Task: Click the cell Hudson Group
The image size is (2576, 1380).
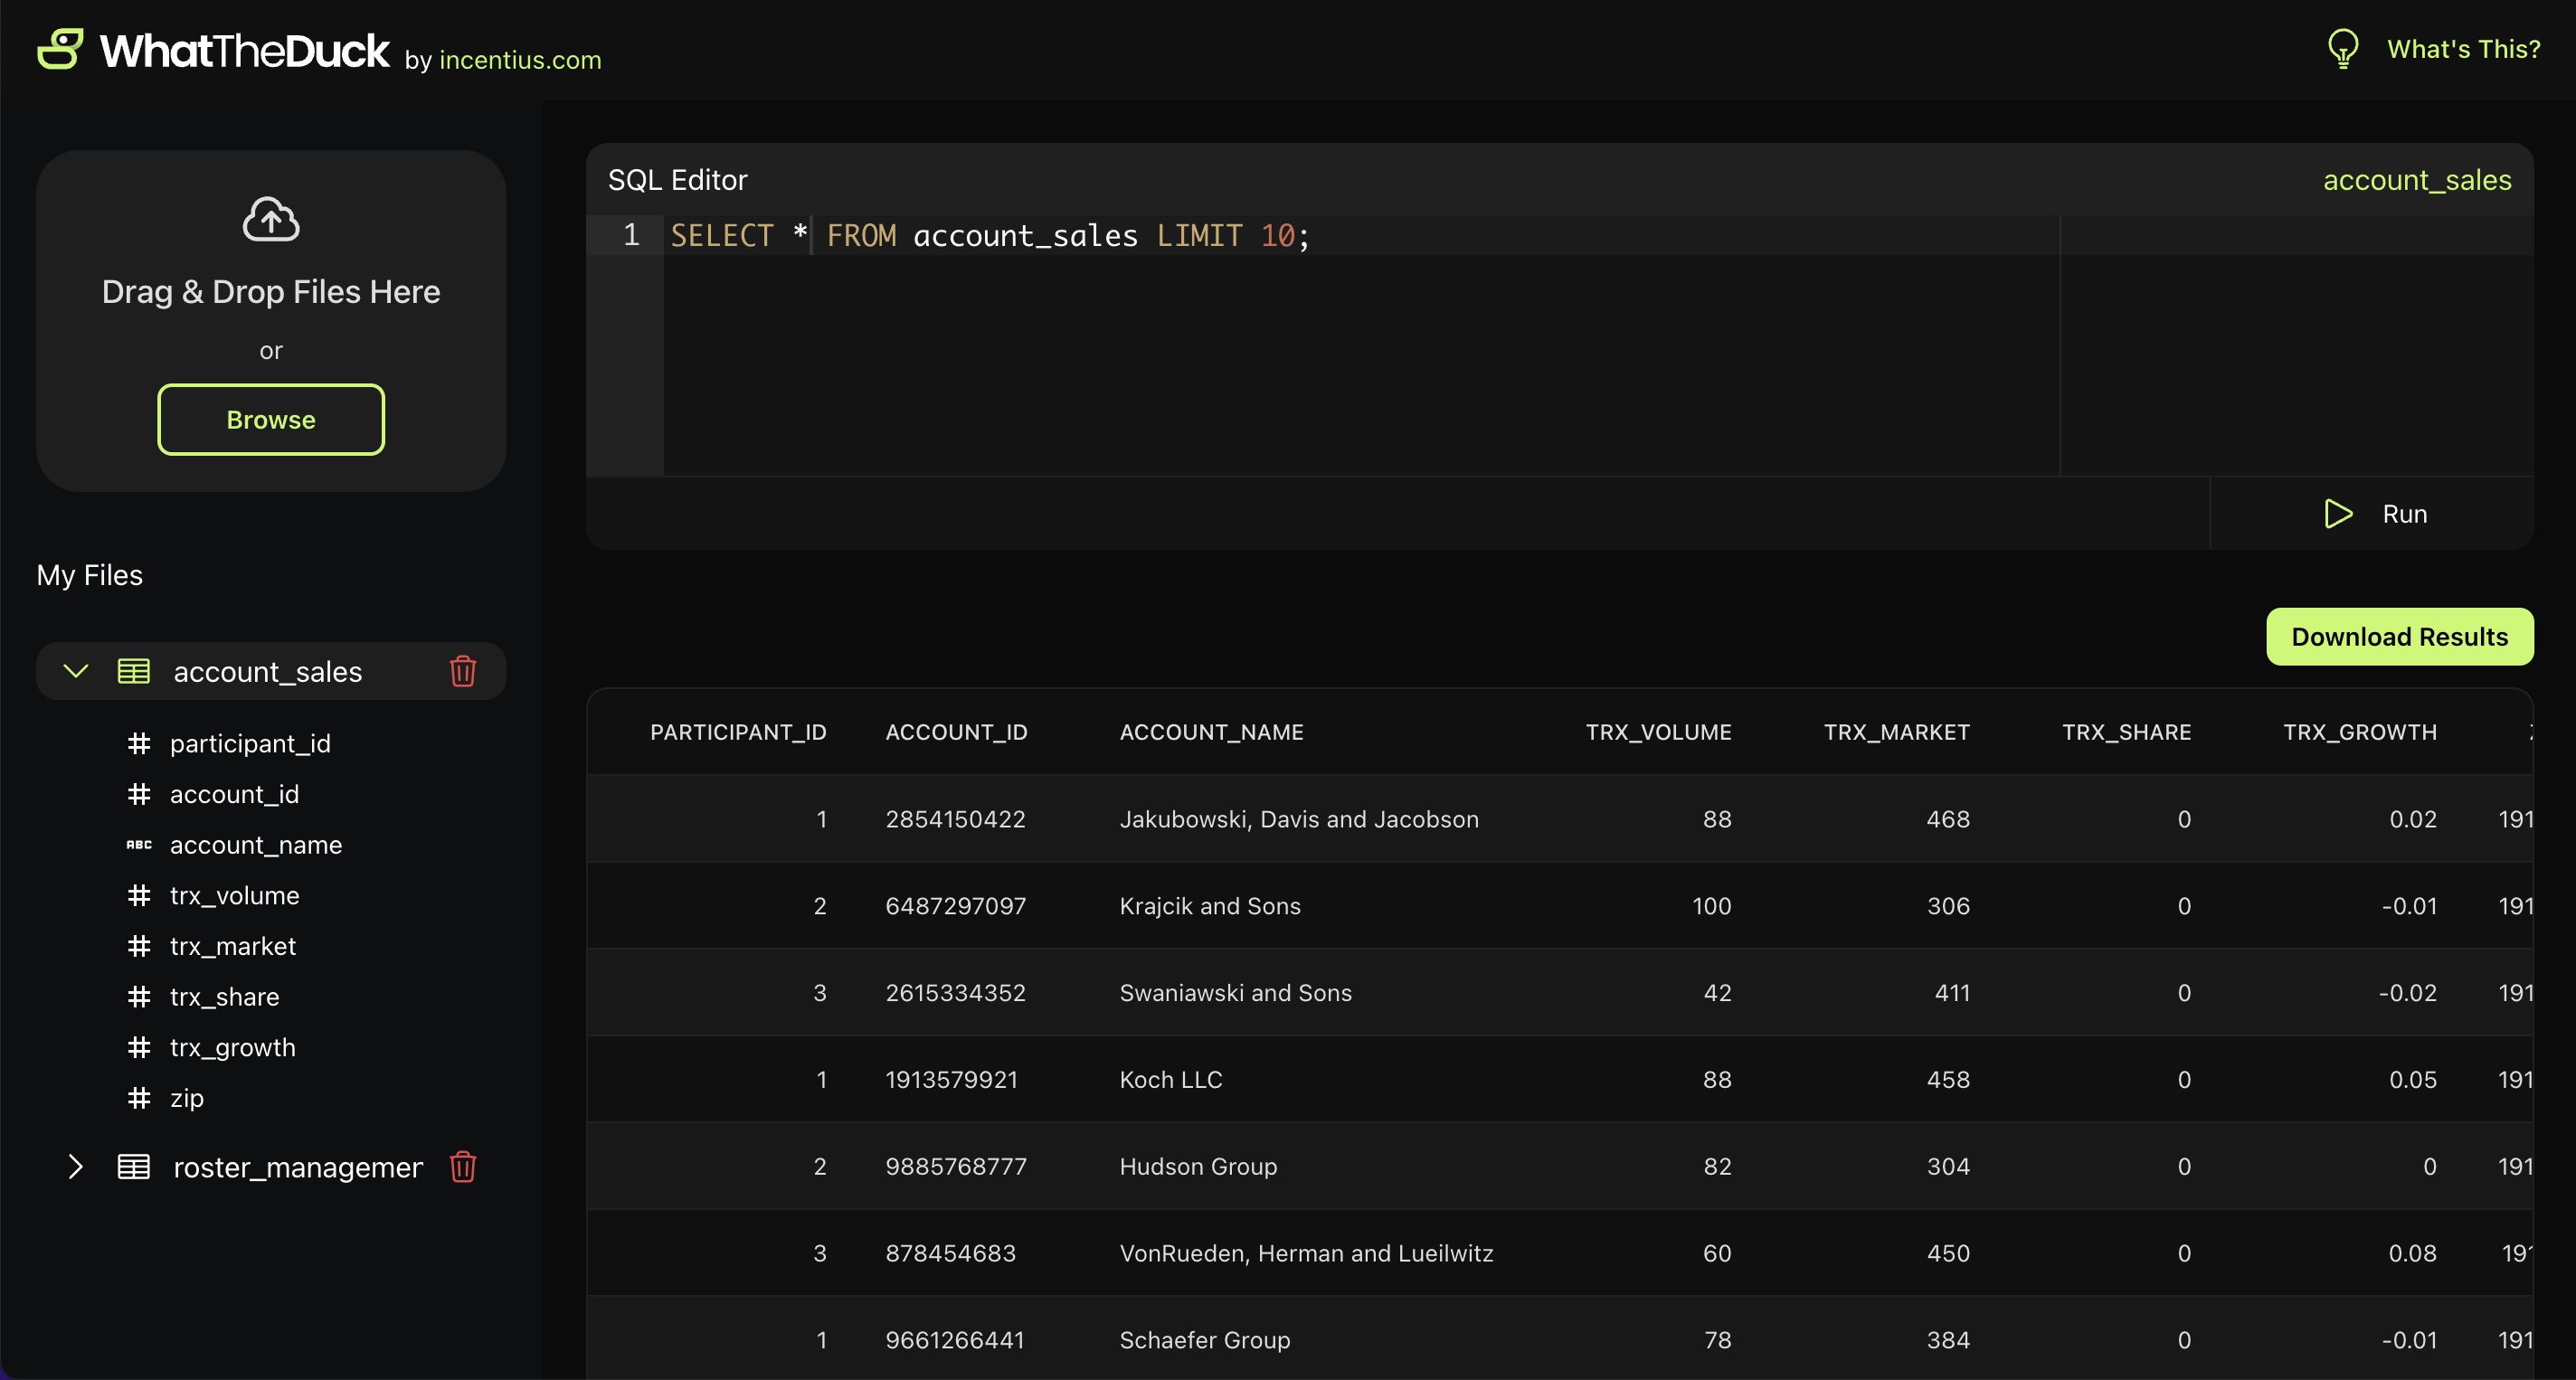Action: click(1198, 1167)
